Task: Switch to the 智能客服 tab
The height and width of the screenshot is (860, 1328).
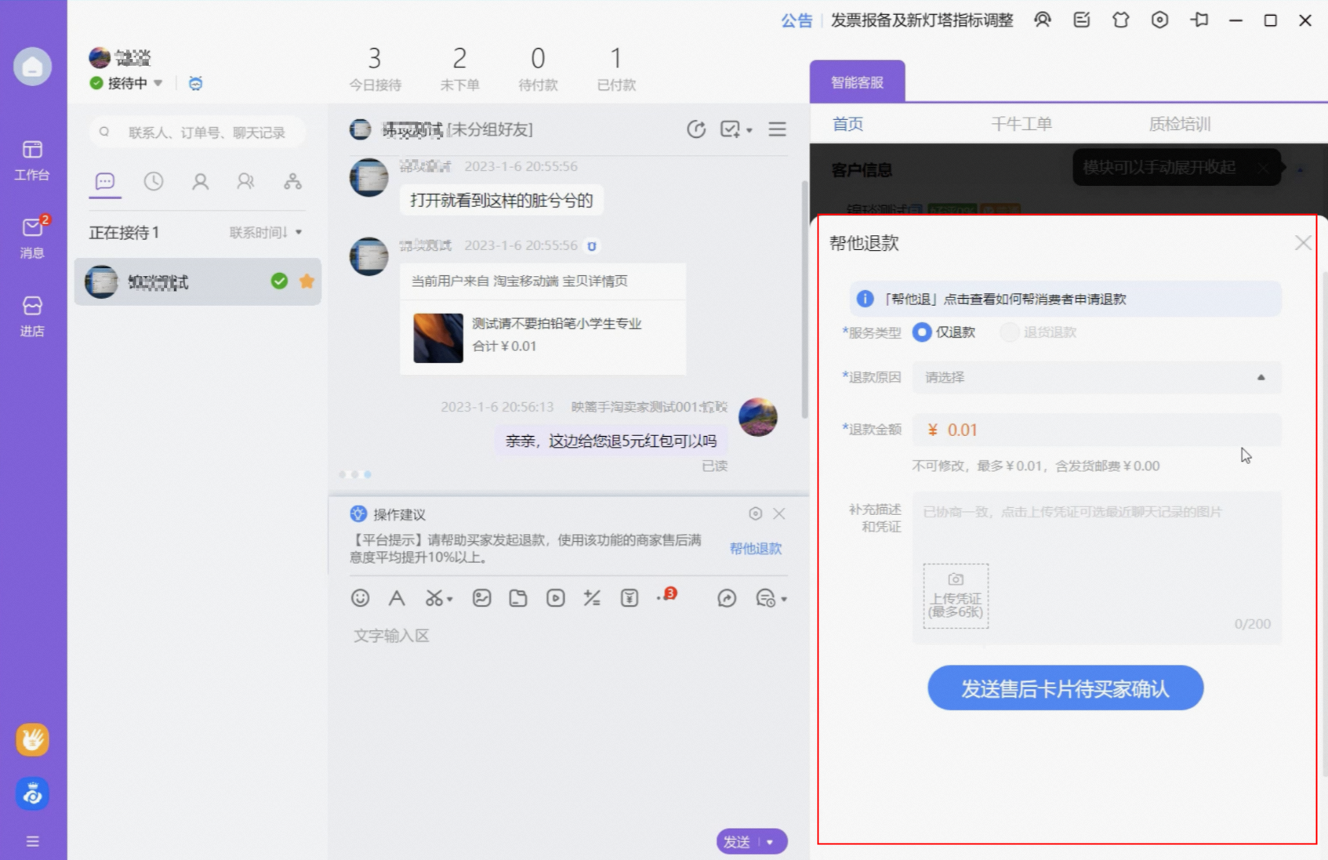Action: click(857, 82)
